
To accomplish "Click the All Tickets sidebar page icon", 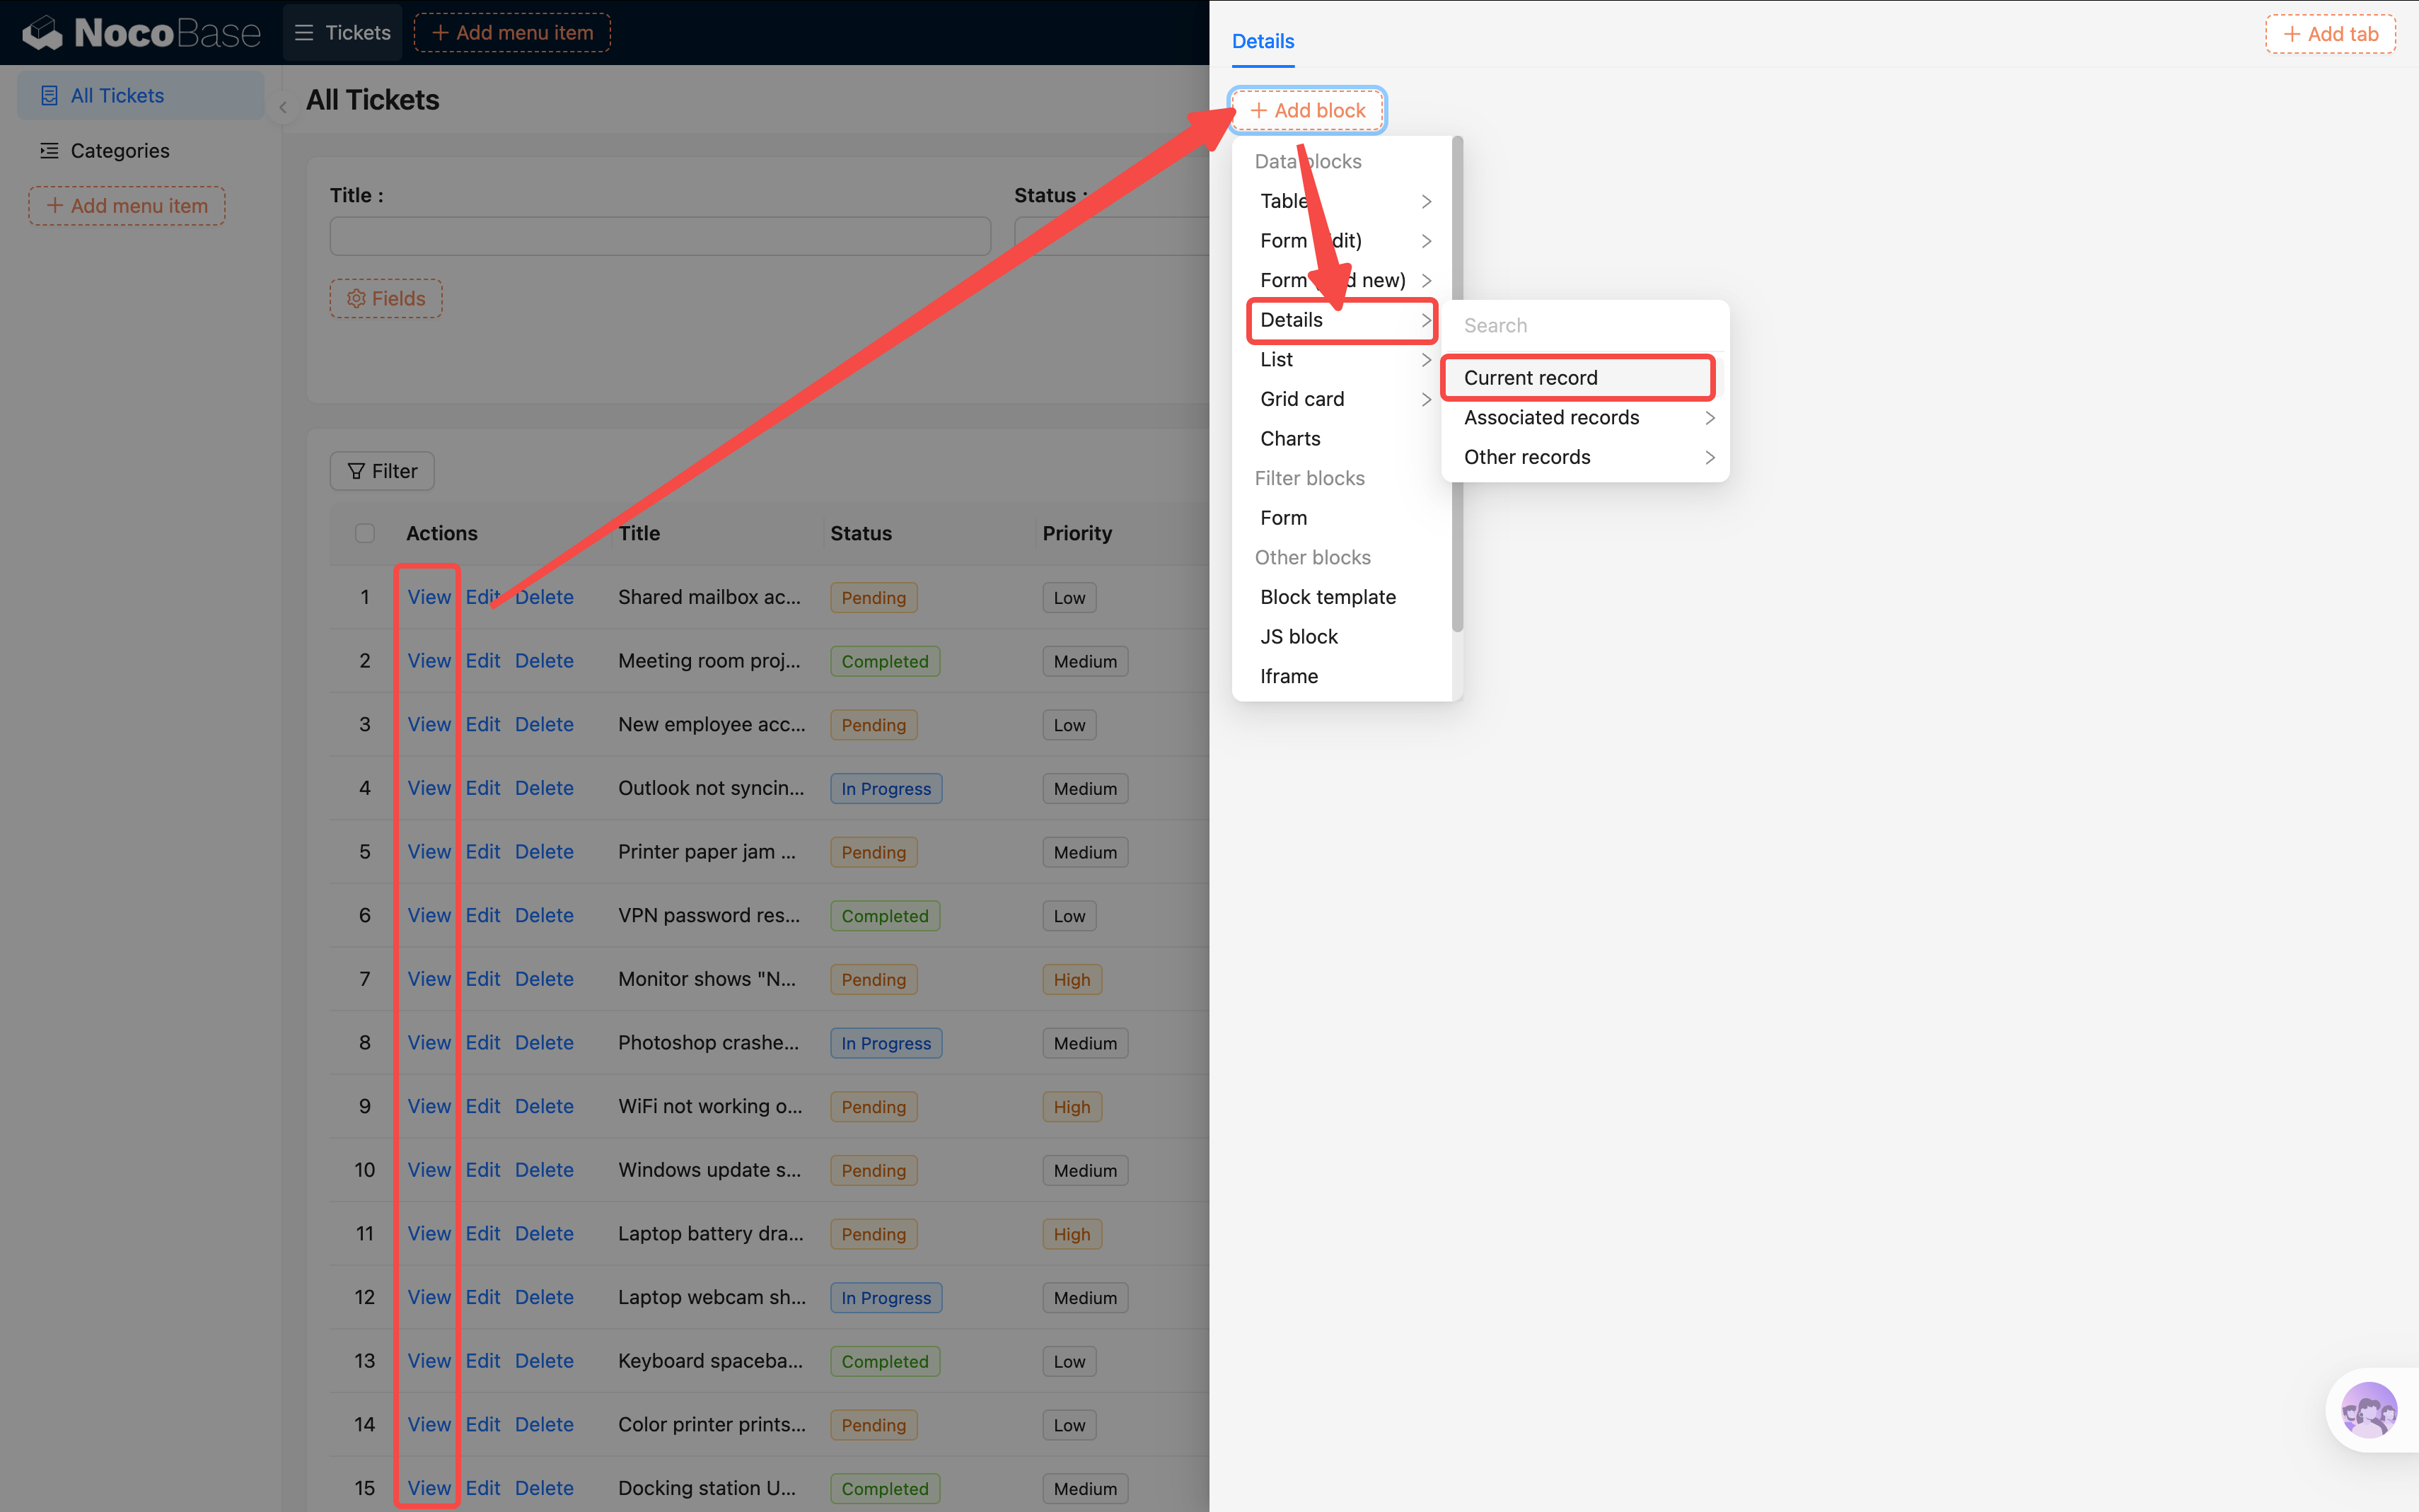I will click(49, 96).
